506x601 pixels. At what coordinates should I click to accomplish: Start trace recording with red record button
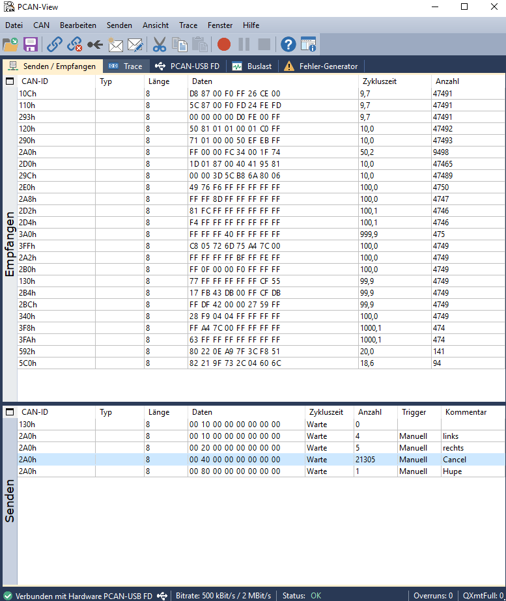(x=224, y=44)
